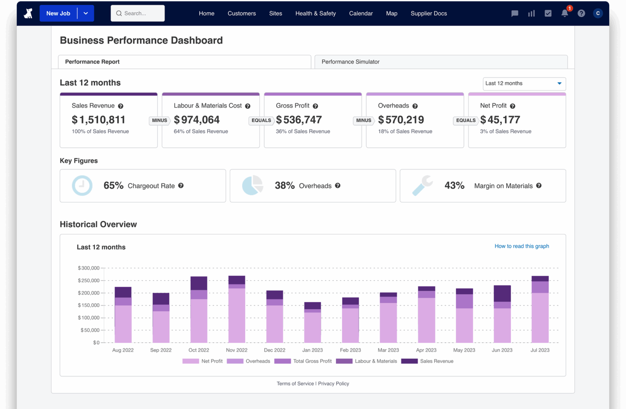Click the help icon next to Net Profit
This screenshot has height=409, width=626.
pos(513,106)
